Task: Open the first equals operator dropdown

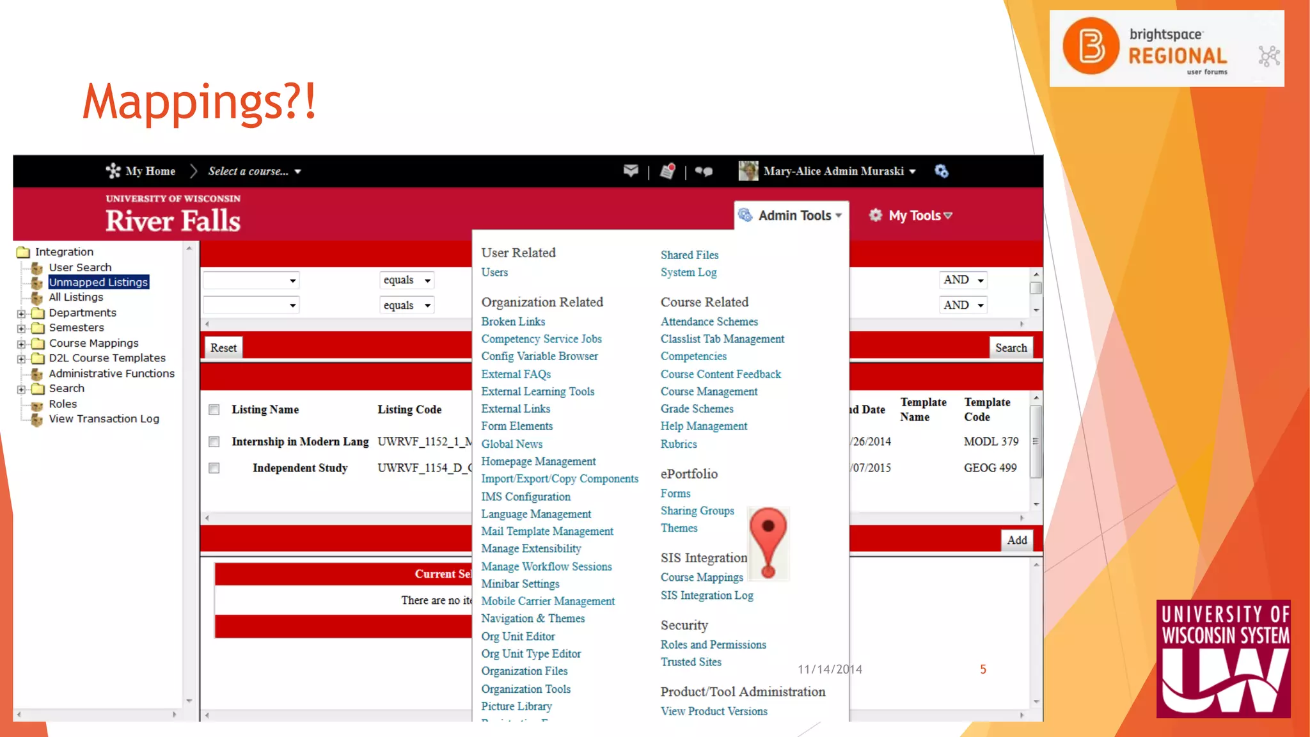Action: point(407,280)
